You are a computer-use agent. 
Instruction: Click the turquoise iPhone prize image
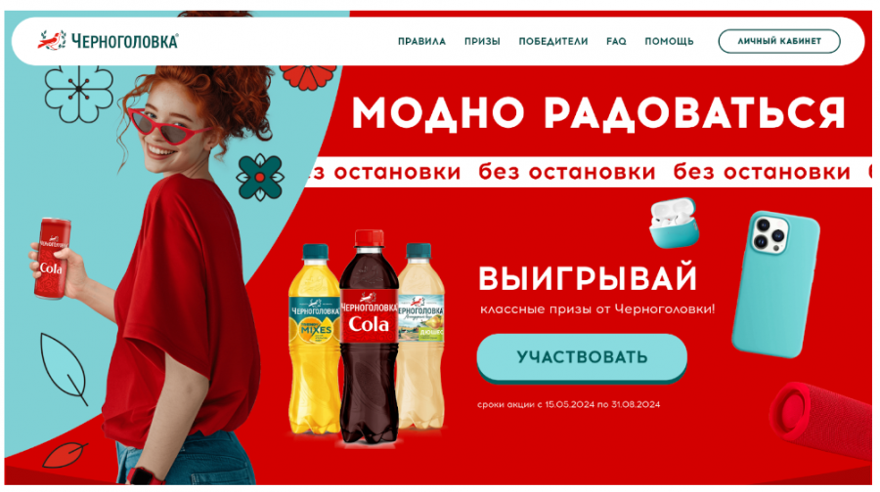776,285
